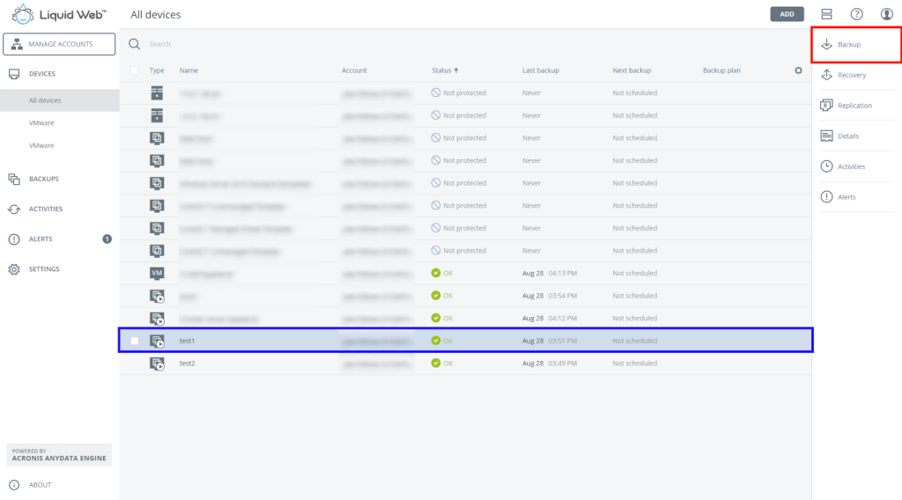Click the VM type icon row
This screenshot has width=902, height=500.
(157, 273)
